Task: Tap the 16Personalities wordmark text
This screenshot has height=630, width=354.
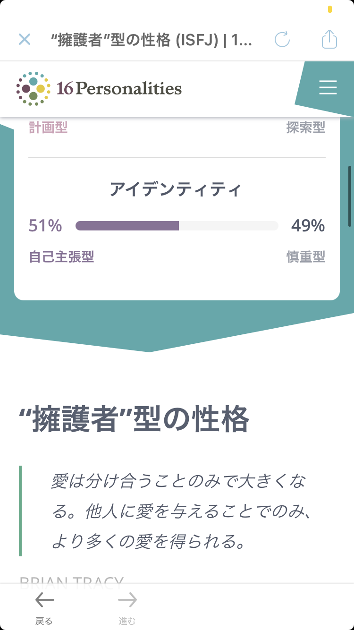Action: [x=119, y=88]
